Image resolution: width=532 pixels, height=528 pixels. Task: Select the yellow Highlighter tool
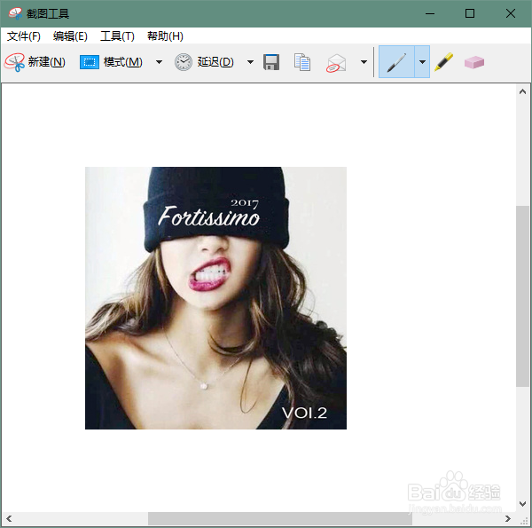(x=444, y=62)
